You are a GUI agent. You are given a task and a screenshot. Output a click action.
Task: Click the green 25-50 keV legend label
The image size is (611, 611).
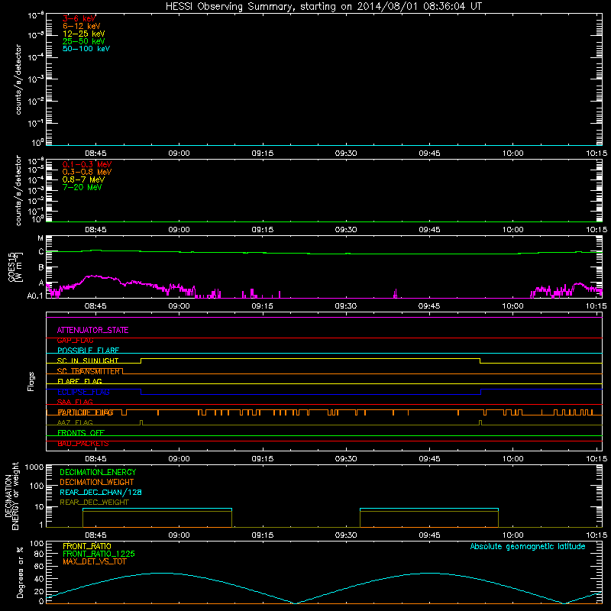pyautogui.click(x=83, y=41)
